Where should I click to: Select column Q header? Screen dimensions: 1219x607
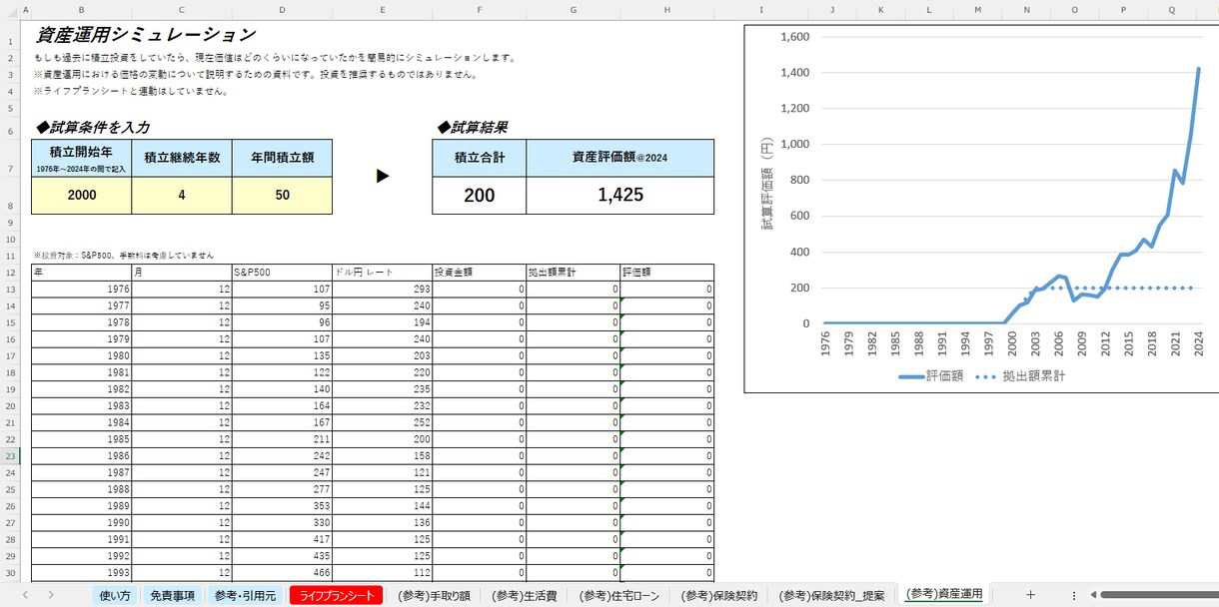(x=1171, y=10)
